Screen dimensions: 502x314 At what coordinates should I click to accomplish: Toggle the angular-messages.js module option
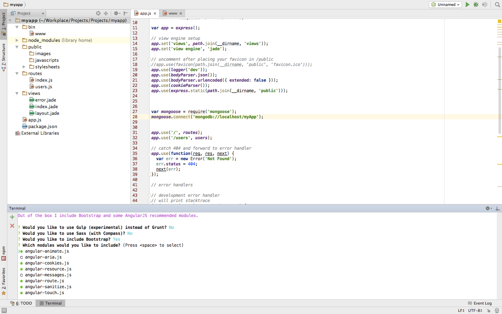(x=22, y=275)
